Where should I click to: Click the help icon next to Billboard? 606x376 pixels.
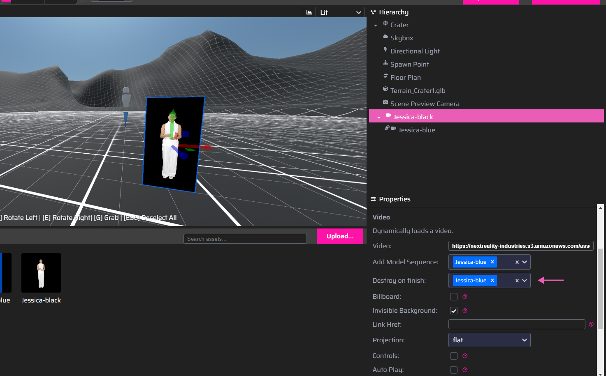pos(465,297)
